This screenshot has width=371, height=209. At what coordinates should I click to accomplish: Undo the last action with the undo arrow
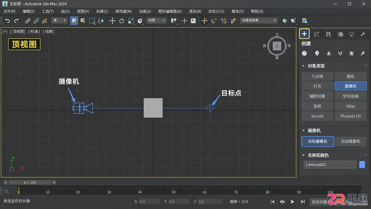[7, 21]
